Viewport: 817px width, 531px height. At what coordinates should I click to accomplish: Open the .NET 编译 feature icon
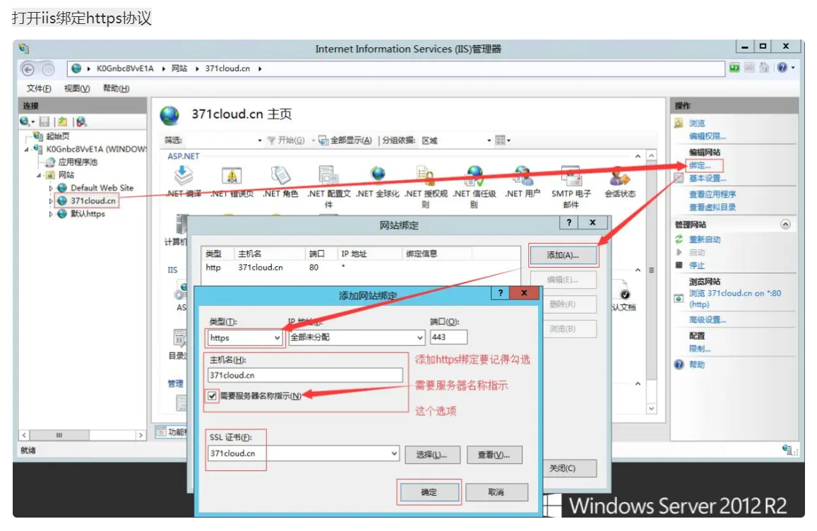tap(184, 176)
